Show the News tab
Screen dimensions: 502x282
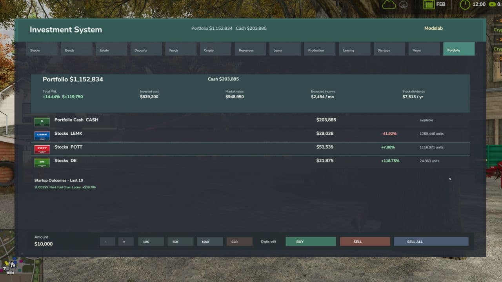[424, 49]
